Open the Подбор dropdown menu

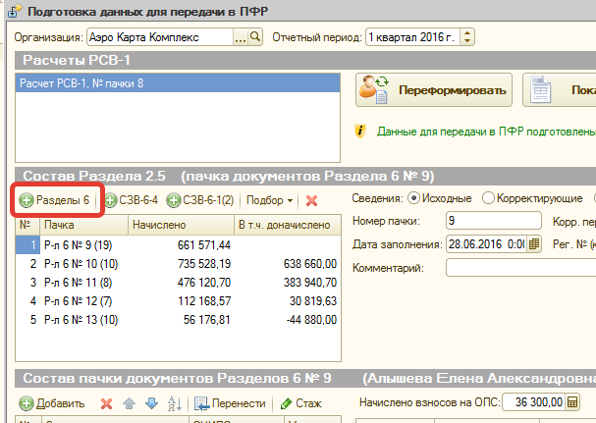click(269, 200)
